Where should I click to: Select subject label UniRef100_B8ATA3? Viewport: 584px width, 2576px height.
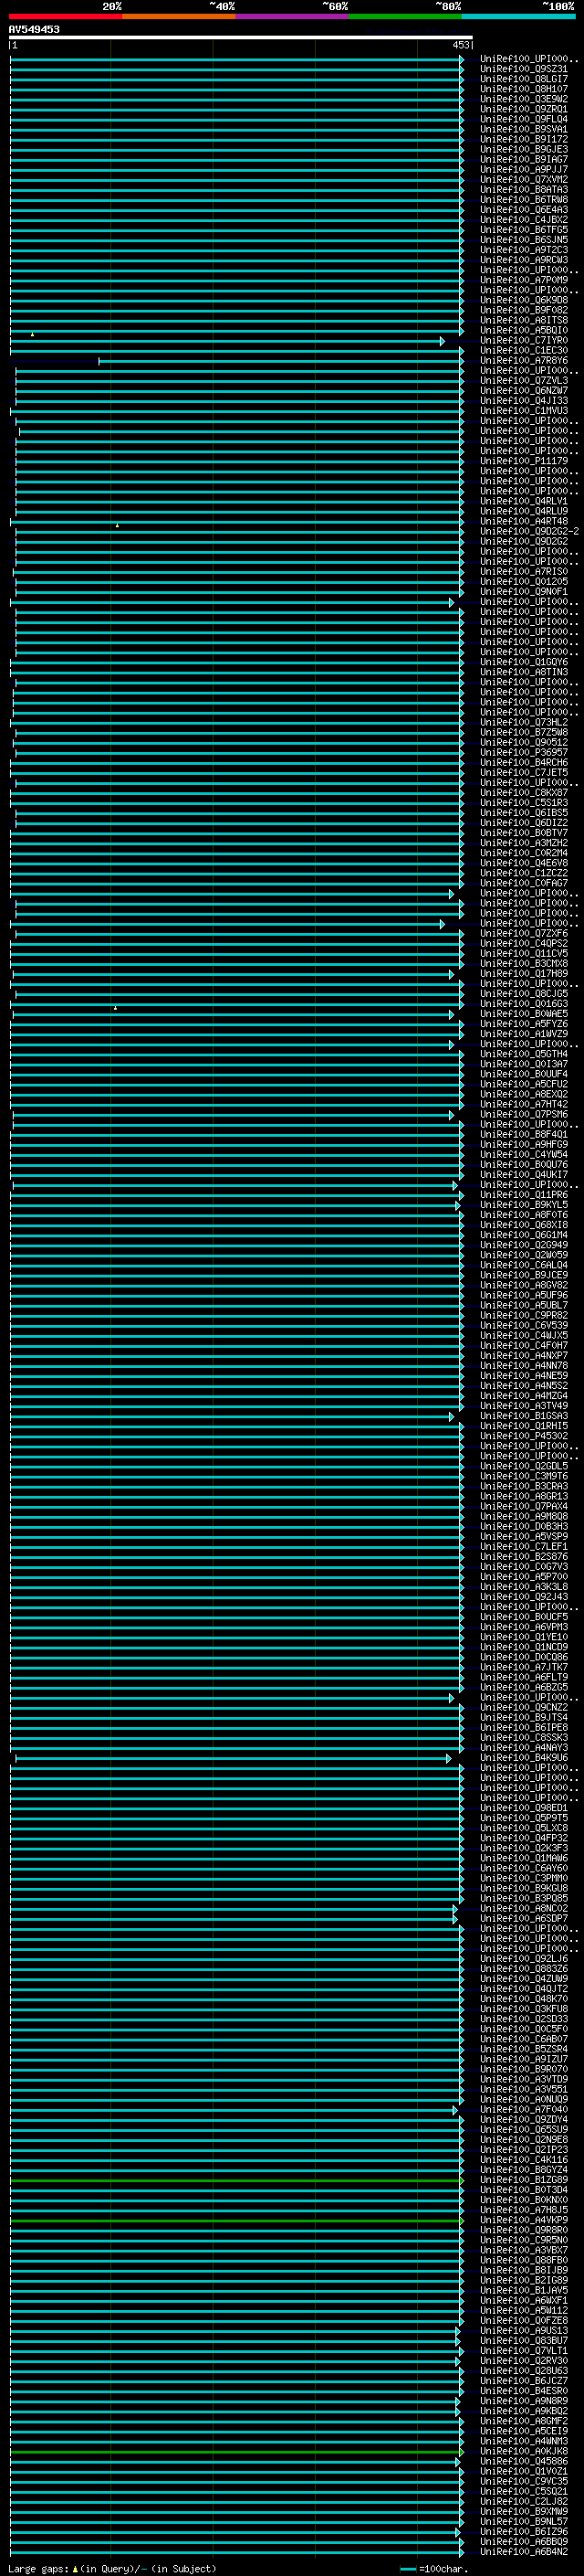click(524, 189)
